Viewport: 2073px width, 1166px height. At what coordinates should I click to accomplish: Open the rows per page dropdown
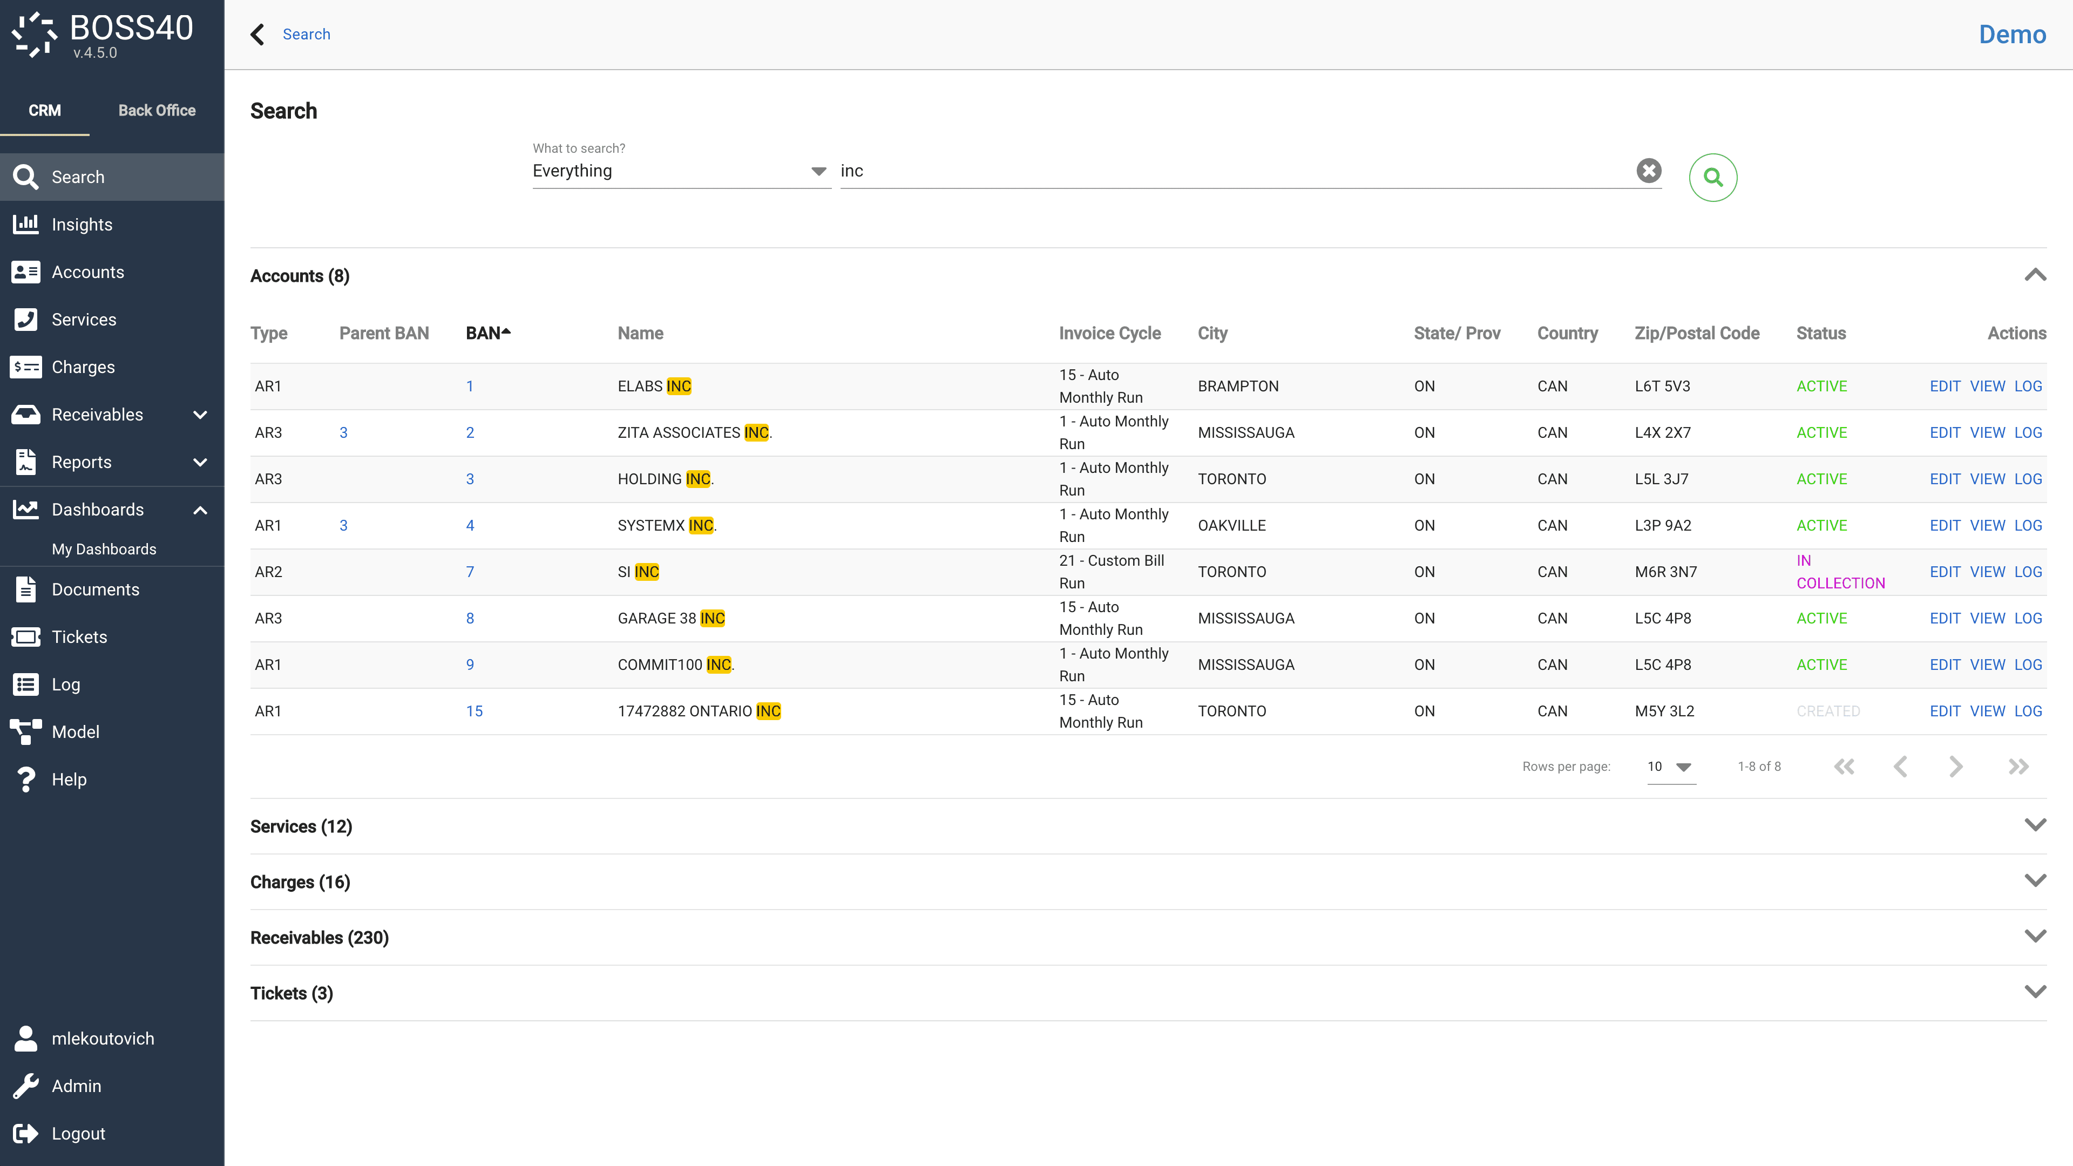point(1671,766)
